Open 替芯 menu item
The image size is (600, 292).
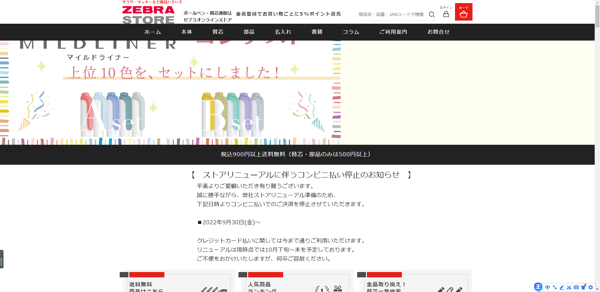218,32
